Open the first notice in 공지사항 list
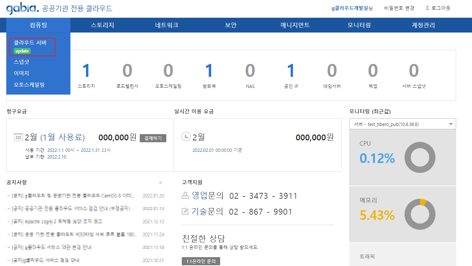The width and height of the screenshot is (472, 266). tap(73, 196)
